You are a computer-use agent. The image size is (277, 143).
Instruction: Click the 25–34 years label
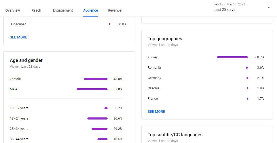[19, 129]
